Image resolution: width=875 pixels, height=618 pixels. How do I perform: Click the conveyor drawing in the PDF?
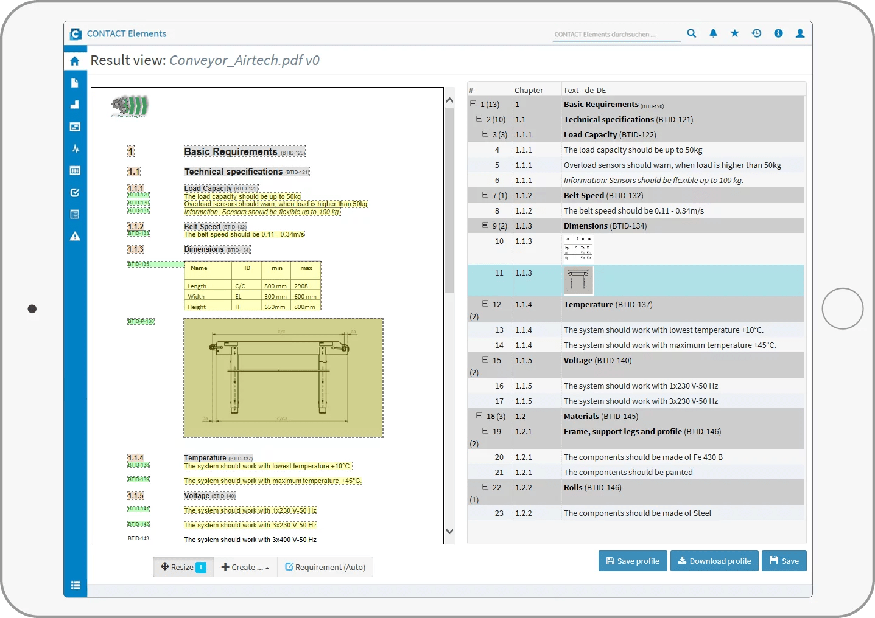point(284,378)
